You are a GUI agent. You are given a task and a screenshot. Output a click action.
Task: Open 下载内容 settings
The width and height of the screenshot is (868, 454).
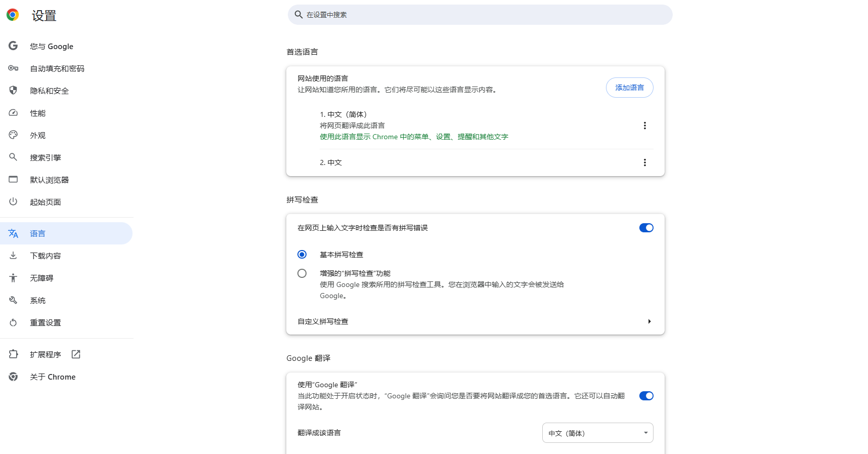point(66,256)
